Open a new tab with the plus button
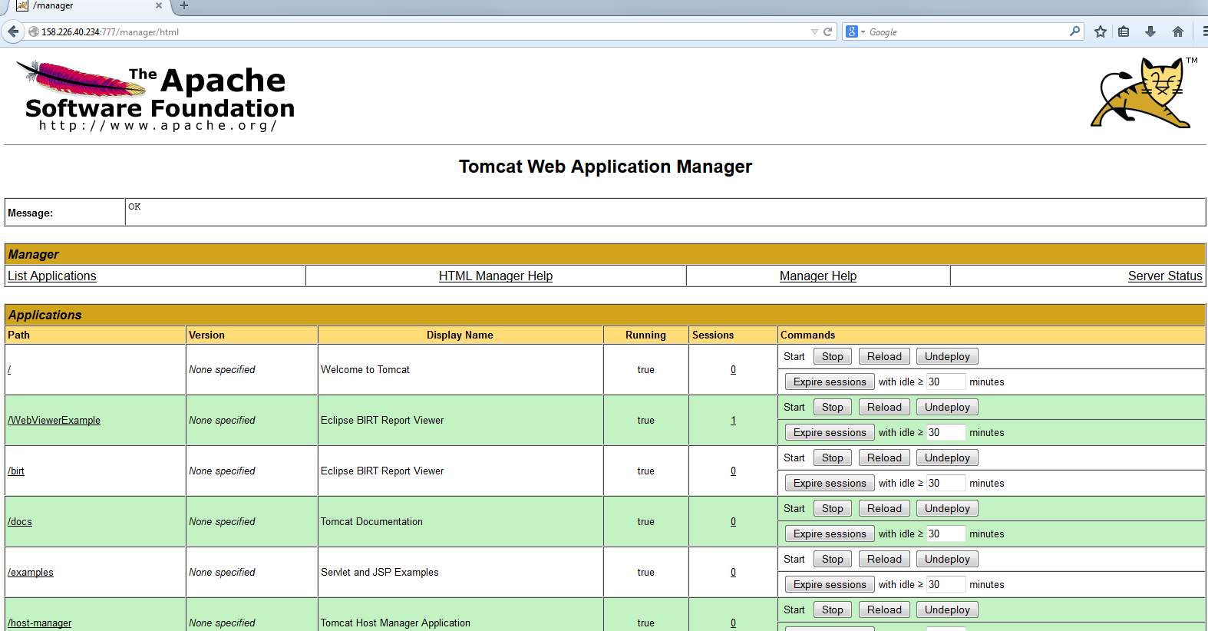1208x631 pixels. coord(184,5)
